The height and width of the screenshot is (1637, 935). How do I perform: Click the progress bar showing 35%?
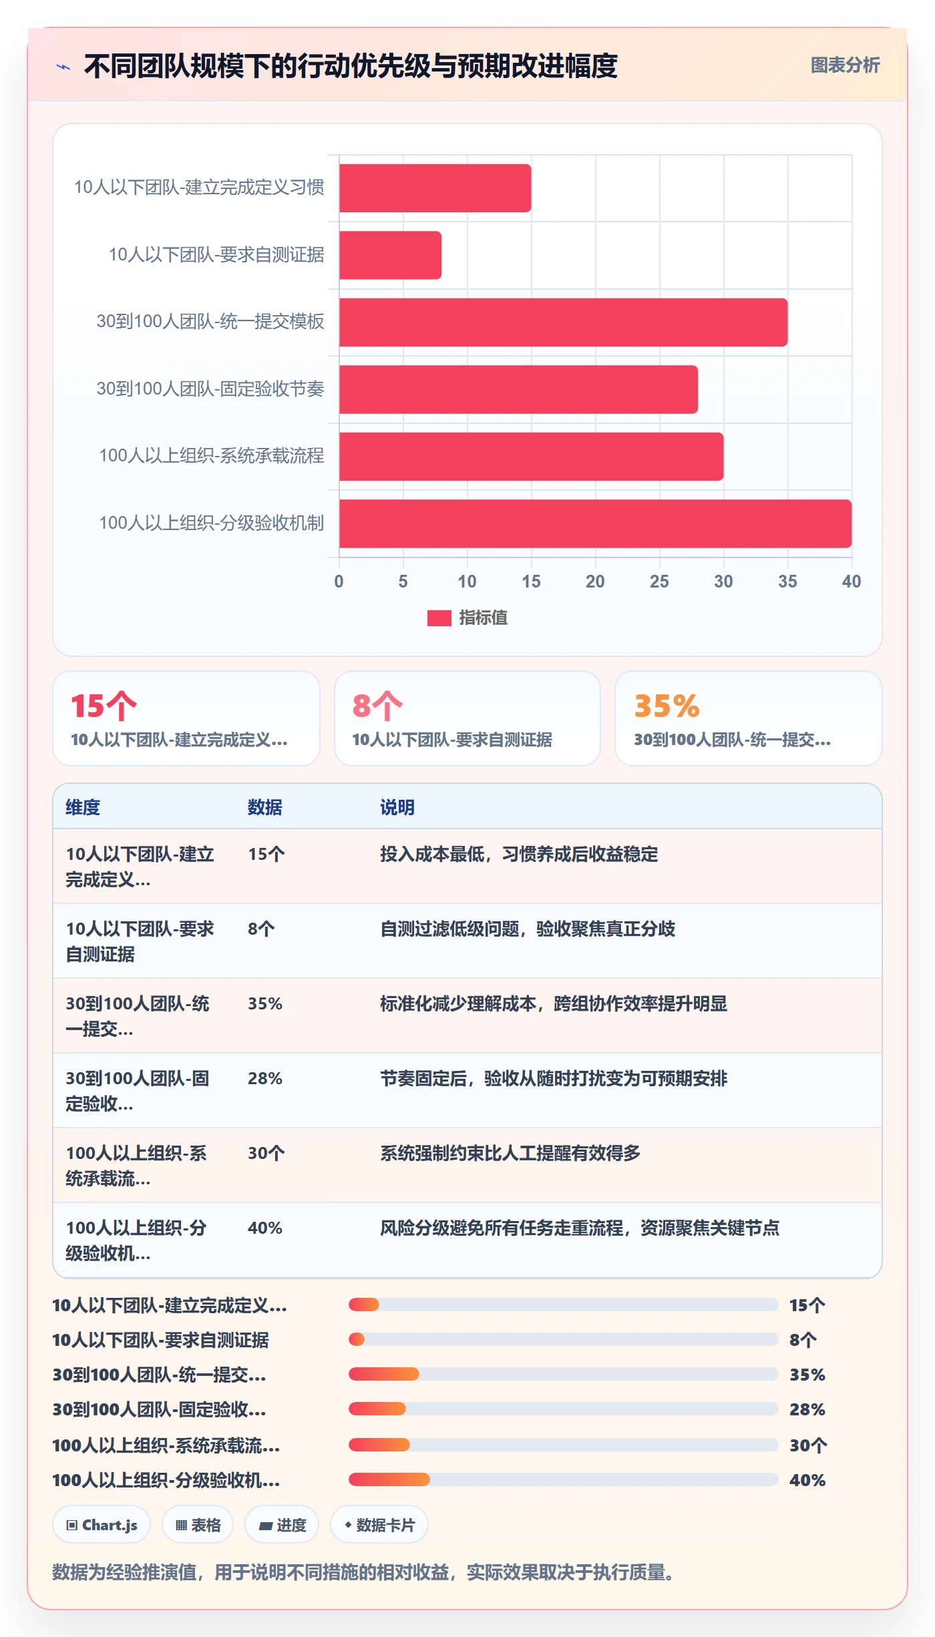(563, 1374)
